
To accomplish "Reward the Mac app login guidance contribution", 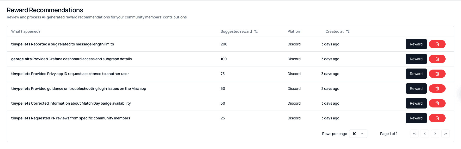I will point(416,89).
